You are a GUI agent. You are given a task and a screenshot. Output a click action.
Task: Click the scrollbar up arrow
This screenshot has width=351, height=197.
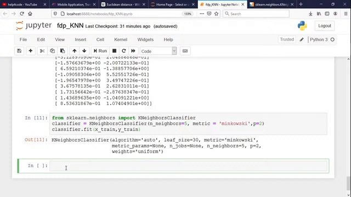tap(349, 59)
